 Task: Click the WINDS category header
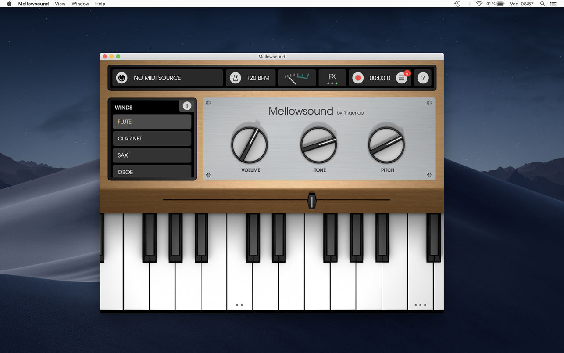[x=124, y=108]
